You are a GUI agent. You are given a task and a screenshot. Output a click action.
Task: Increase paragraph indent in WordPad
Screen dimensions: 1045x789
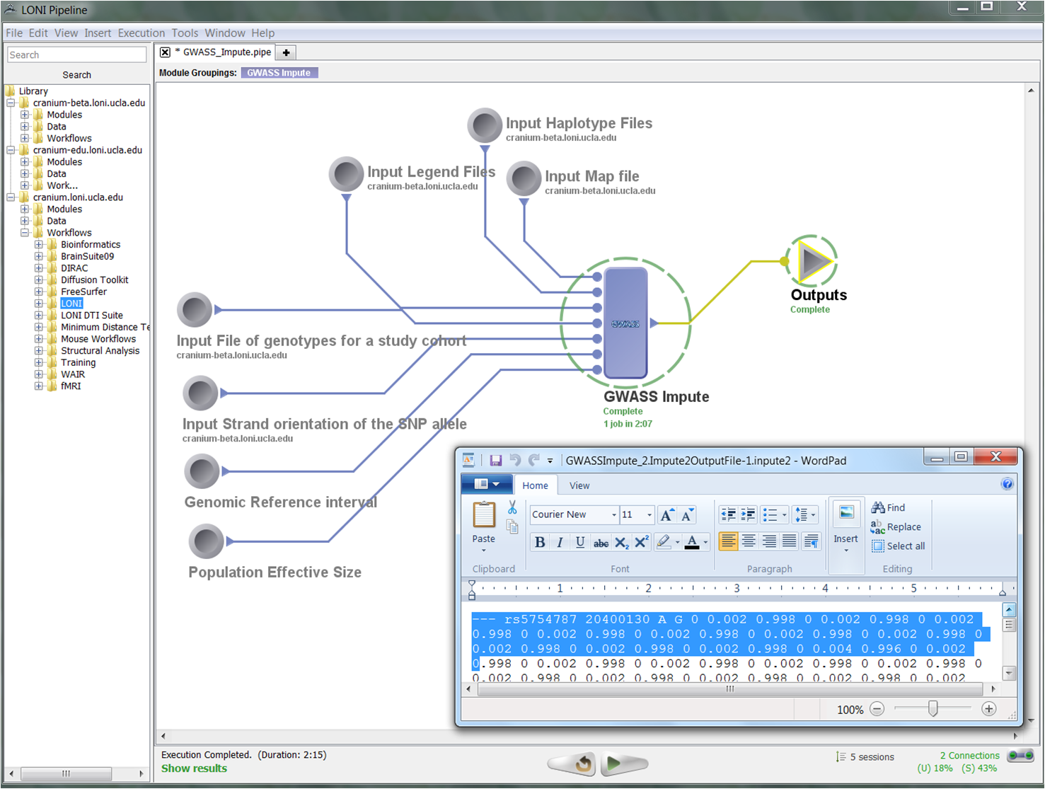pos(748,514)
